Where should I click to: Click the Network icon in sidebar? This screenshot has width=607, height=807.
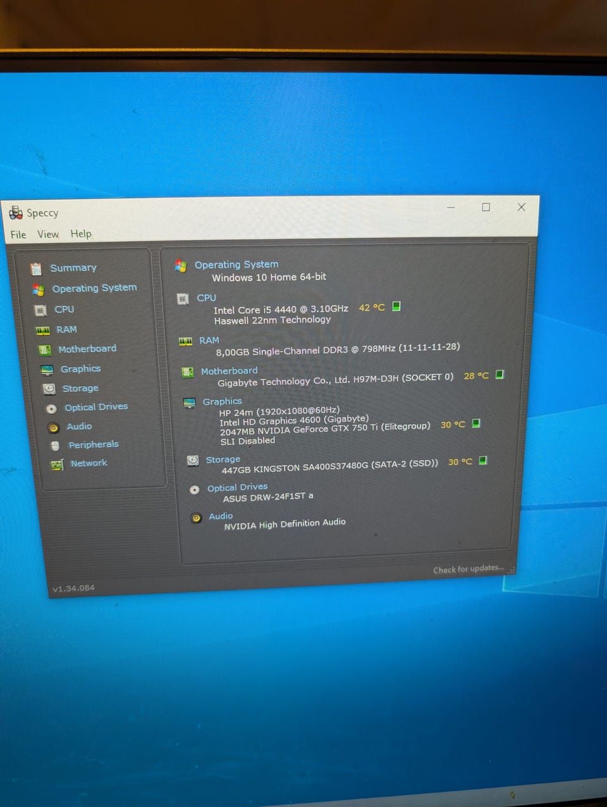point(57,465)
